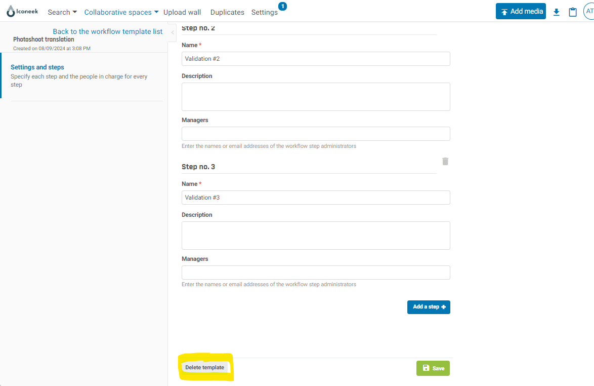Open the Upload wall page
This screenshot has width=594, height=386.
[x=182, y=12]
